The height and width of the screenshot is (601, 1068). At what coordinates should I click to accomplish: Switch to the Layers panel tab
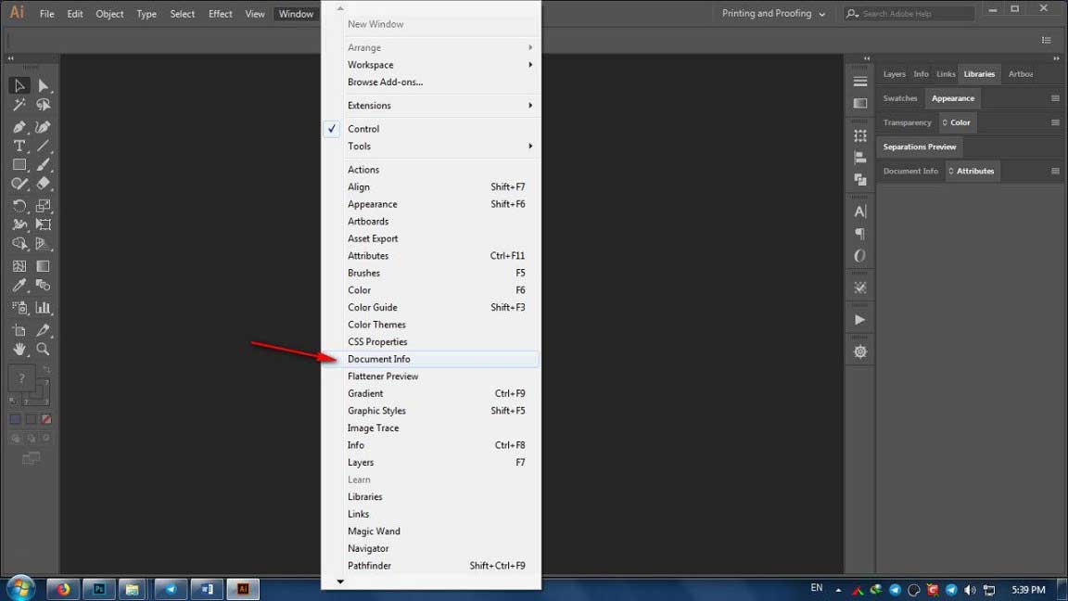tap(894, 73)
